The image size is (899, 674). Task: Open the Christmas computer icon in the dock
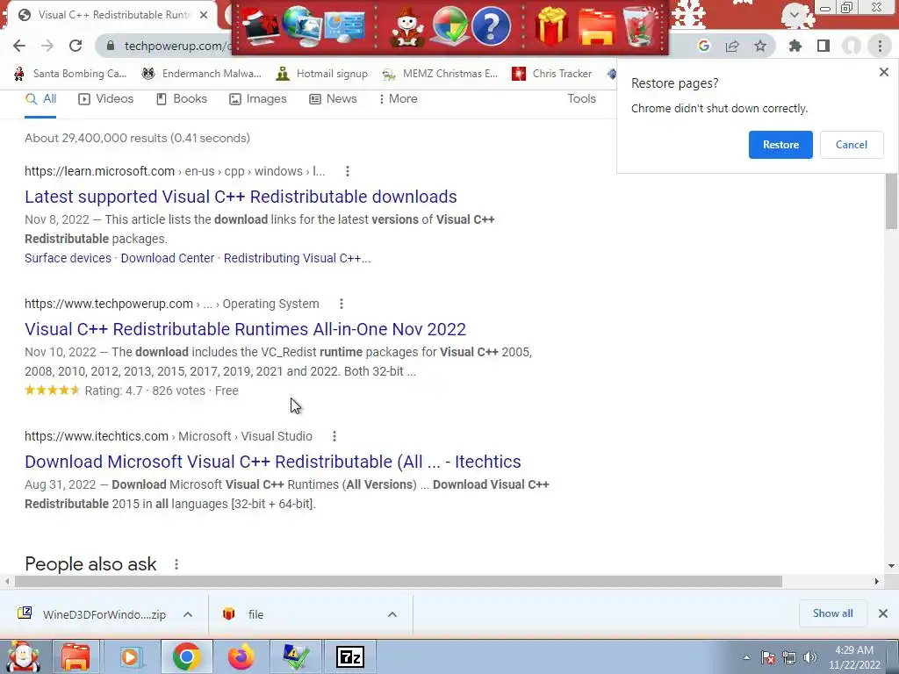(x=260, y=27)
